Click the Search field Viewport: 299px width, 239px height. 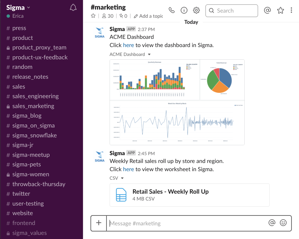[232, 11]
